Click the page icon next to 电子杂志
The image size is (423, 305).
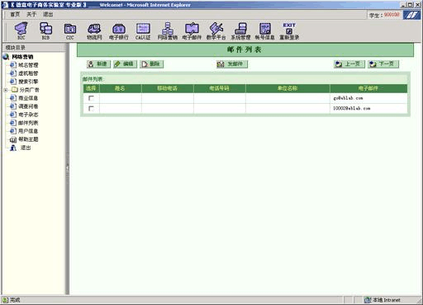click(x=13, y=115)
